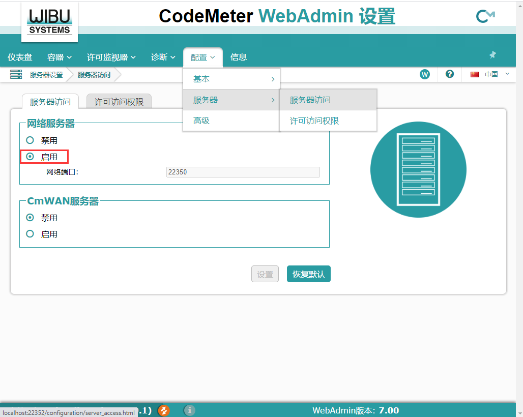The height and width of the screenshot is (417, 523).
Task: Expand the 服务器 submenu
Action: pos(231,100)
